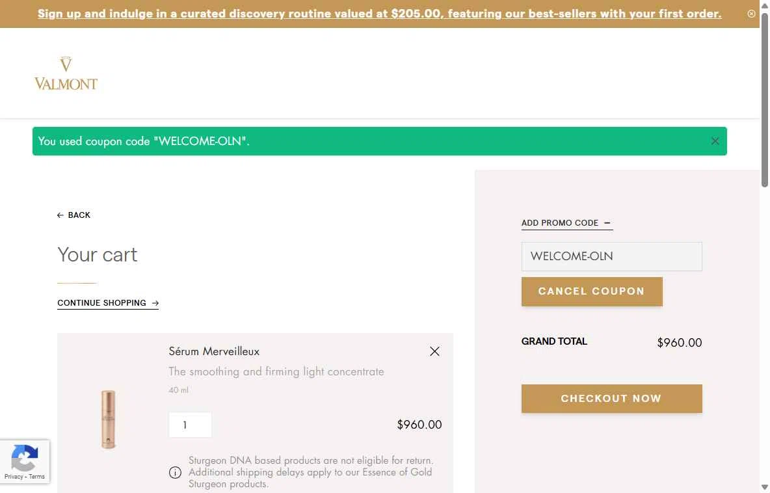Open the sign-up discovery routine banner link
This screenshot has height=493, width=770.
[379, 14]
